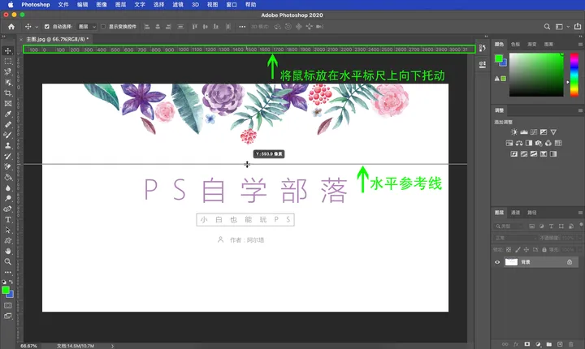585x349 pixels.
Task: Open layer style fx menu
Action: point(516,344)
